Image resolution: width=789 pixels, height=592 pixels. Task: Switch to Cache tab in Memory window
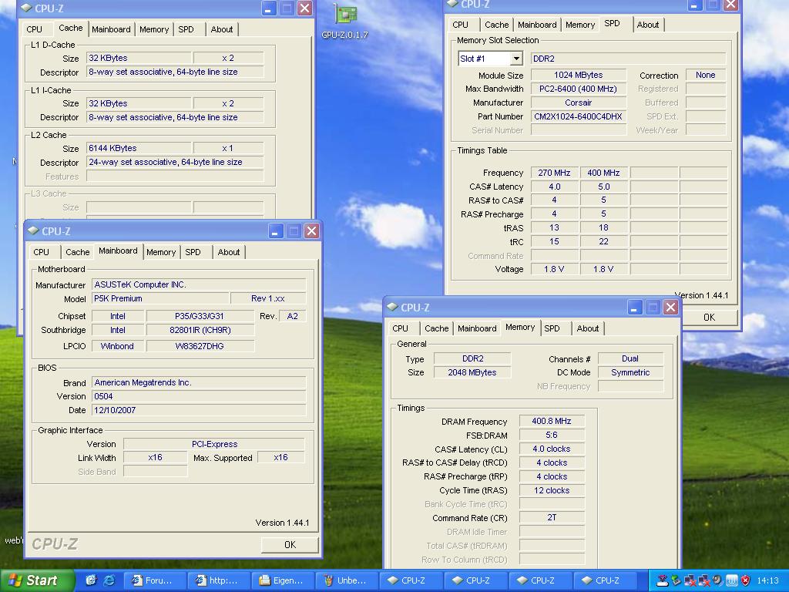(436, 328)
